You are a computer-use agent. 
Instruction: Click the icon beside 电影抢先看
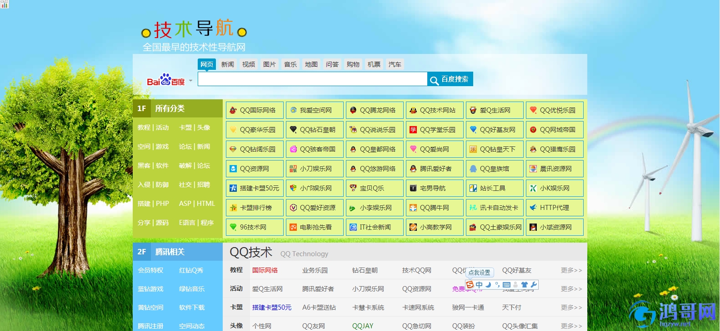pyautogui.click(x=293, y=227)
